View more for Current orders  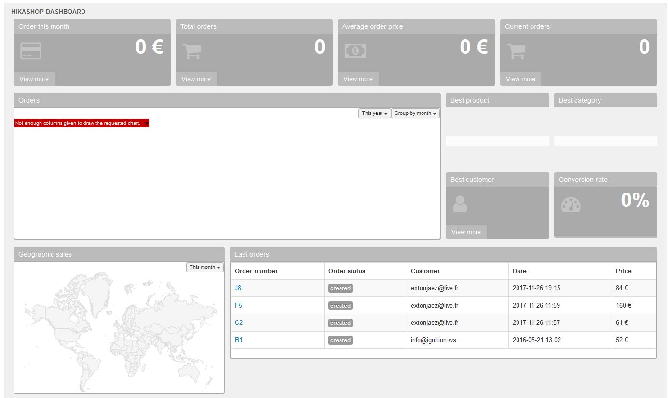point(520,79)
